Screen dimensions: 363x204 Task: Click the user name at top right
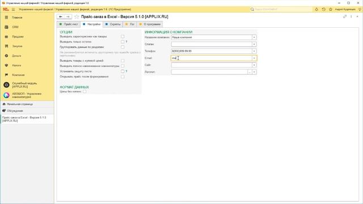[345, 9]
